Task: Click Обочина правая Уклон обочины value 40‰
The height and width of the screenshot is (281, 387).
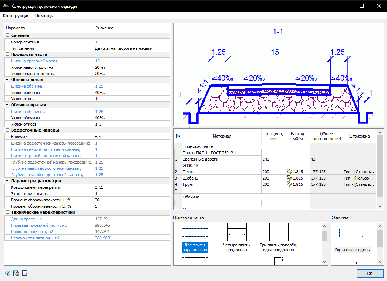Action: pyautogui.click(x=132, y=118)
